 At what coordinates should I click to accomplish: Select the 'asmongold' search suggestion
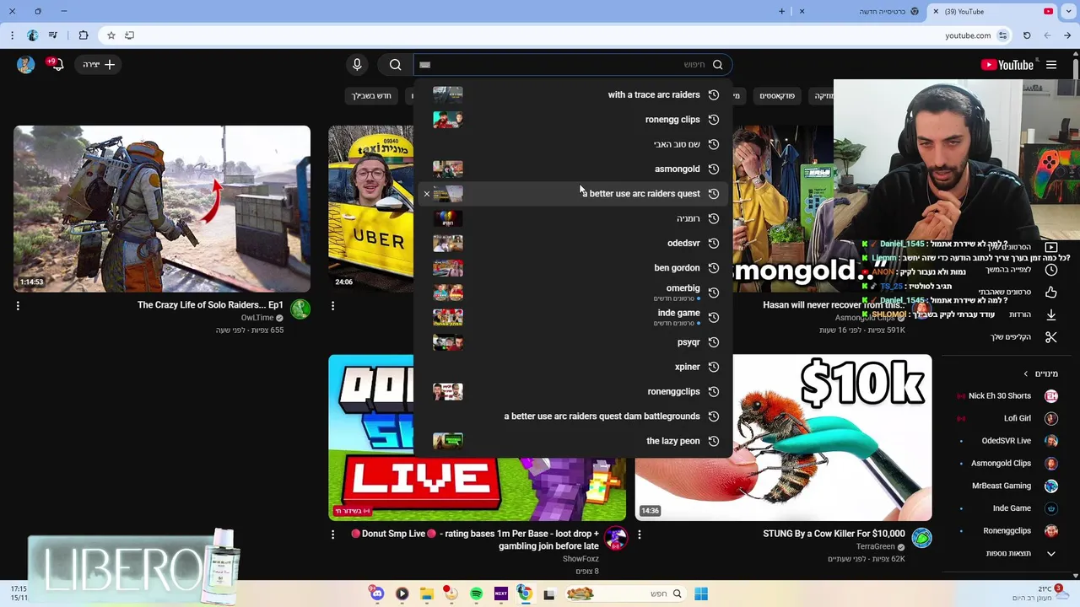coord(574,169)
